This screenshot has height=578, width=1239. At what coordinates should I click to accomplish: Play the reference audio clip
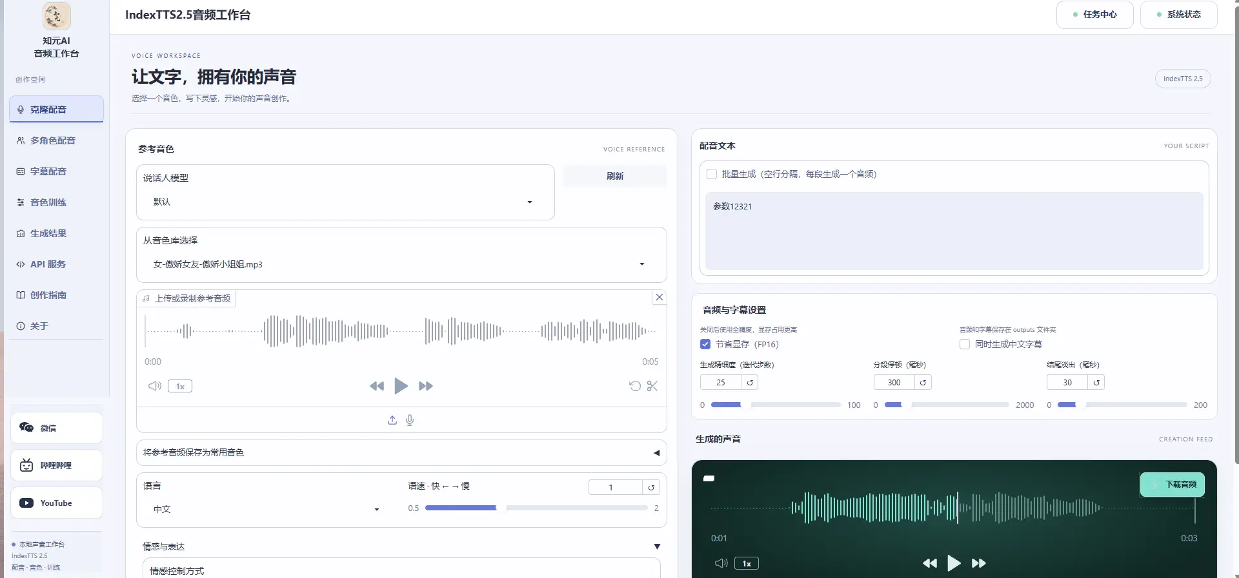[401, 386]
